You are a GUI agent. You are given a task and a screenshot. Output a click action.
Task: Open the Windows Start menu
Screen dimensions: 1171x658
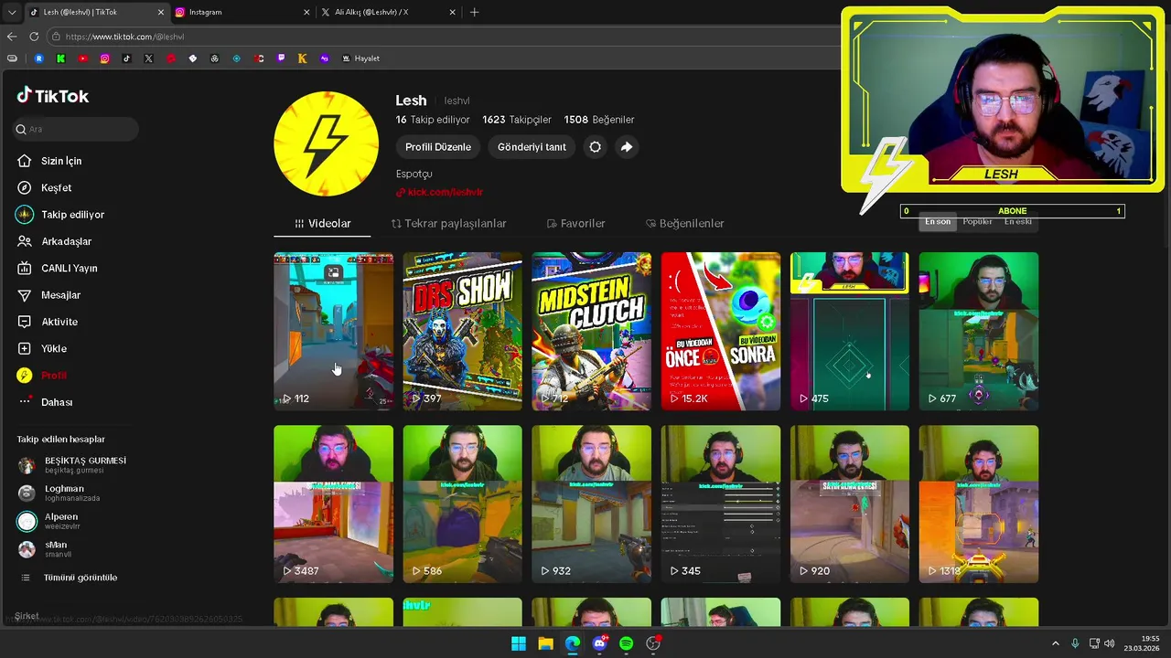(x=519, y=643)
